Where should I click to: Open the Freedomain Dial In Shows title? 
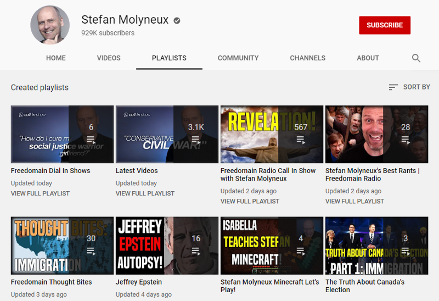click(x=50, y=171)
